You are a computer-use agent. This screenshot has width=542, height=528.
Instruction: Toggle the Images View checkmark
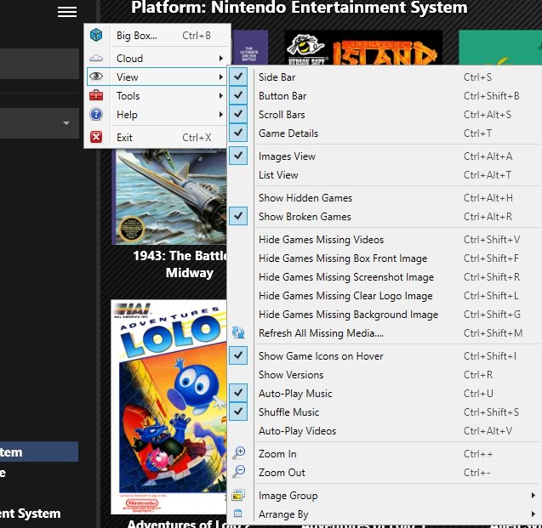pos(238,156)
